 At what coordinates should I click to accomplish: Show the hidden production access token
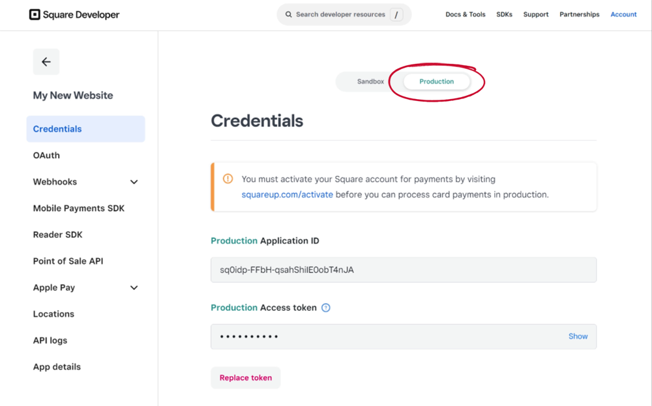pyautogui.click(x=578, y=336)
